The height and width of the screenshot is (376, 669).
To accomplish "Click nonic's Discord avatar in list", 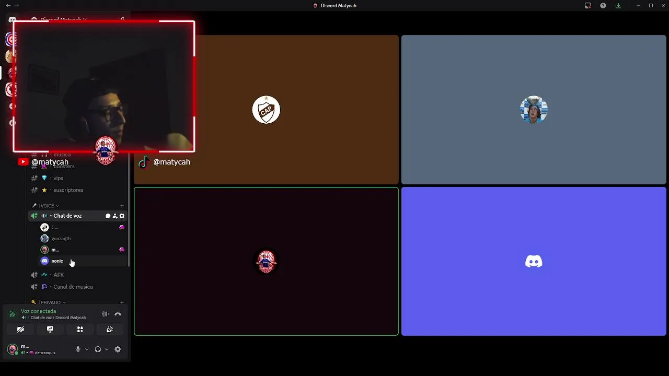I will click(x=44, y=261).
